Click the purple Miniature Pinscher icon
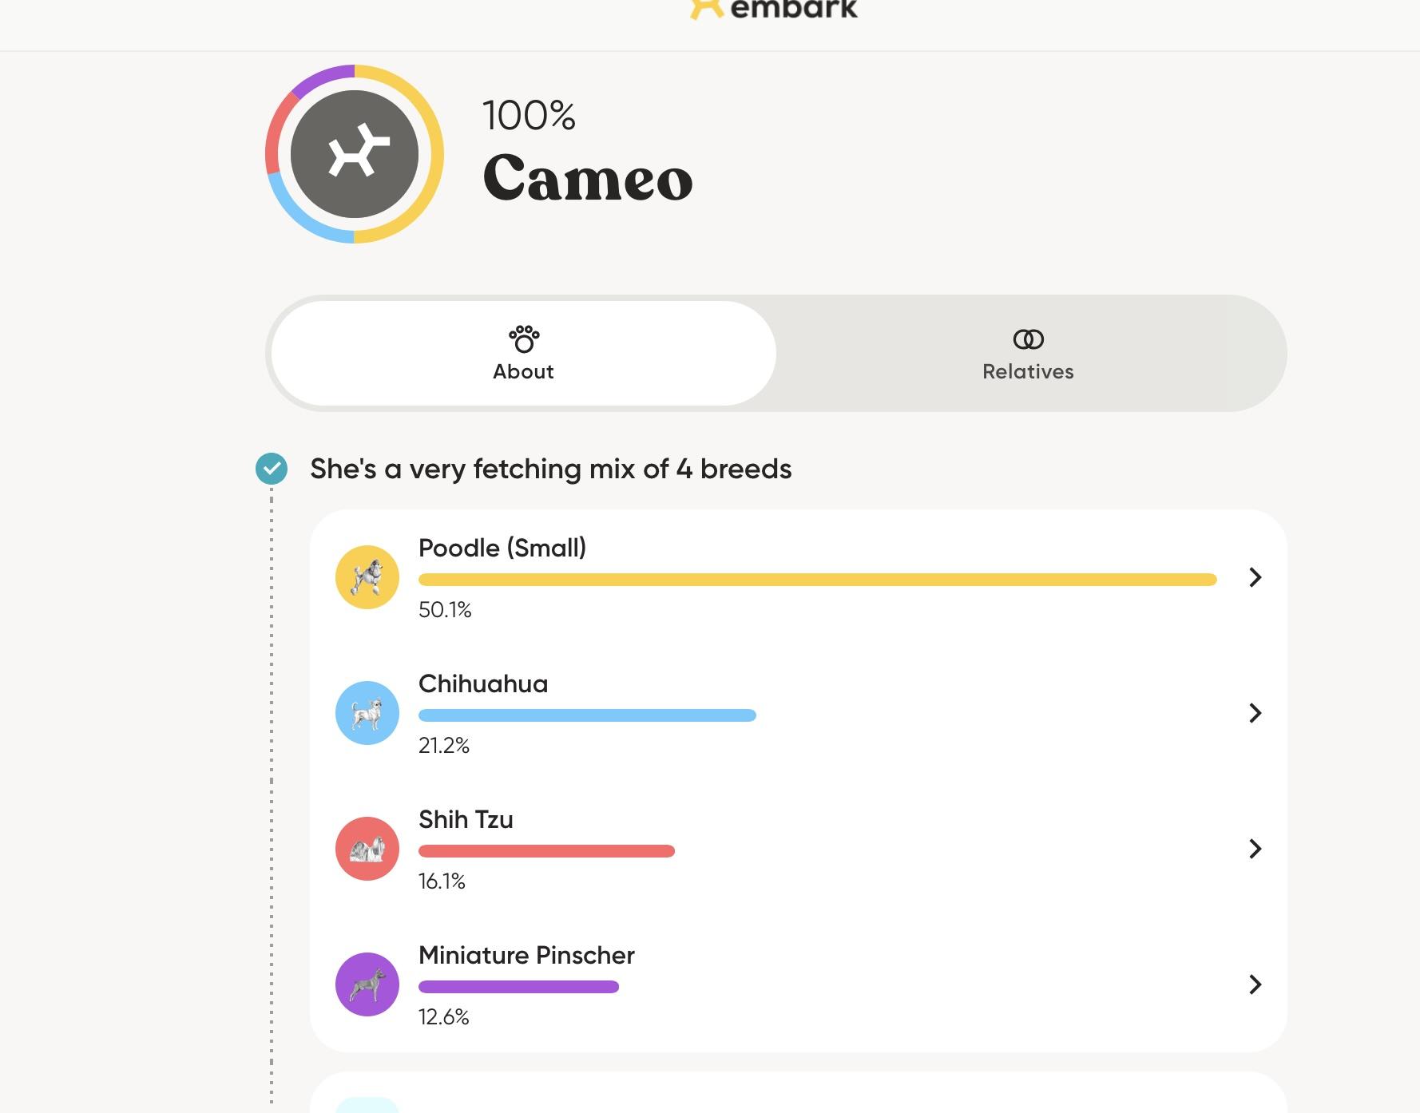1420x1113 pixels. click(367, 984)
